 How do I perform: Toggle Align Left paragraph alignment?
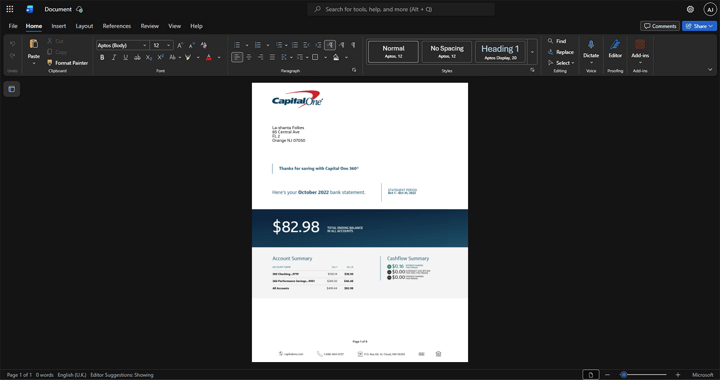point(237,57)
